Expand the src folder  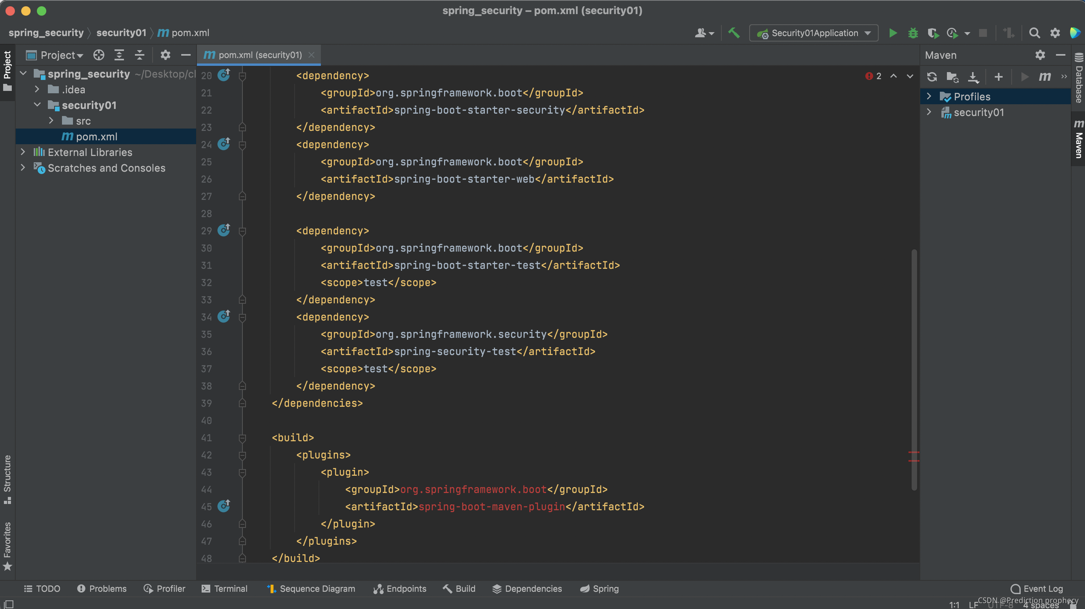click(x=51, y=121)
